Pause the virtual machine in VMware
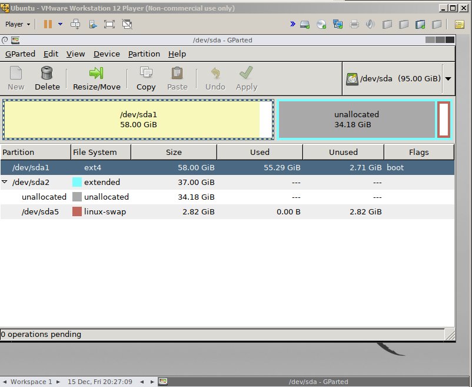Screen dimensions: 472x387 pyautogui.click(x=48, y=24)
